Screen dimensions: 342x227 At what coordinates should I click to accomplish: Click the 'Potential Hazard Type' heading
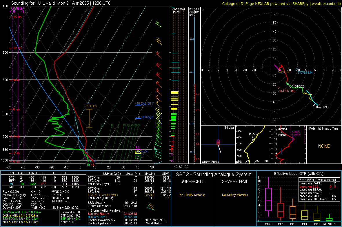[x=324, y=128]
